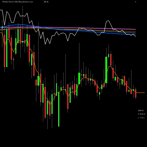Image resolution: width=147 pixels, height=147 pixels.
Task: Click the 'in 5 Days' label
Action: coord(141,118)
